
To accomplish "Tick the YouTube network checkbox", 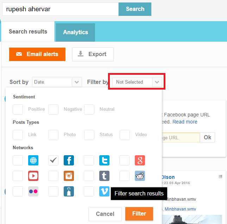I will (x=18, y=176).
